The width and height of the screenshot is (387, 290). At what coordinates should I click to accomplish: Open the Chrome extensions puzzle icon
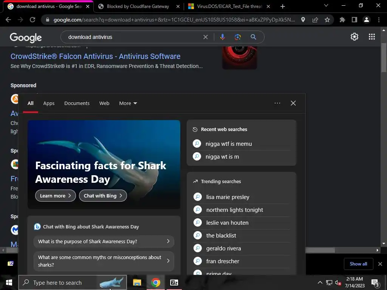point(342,20)
